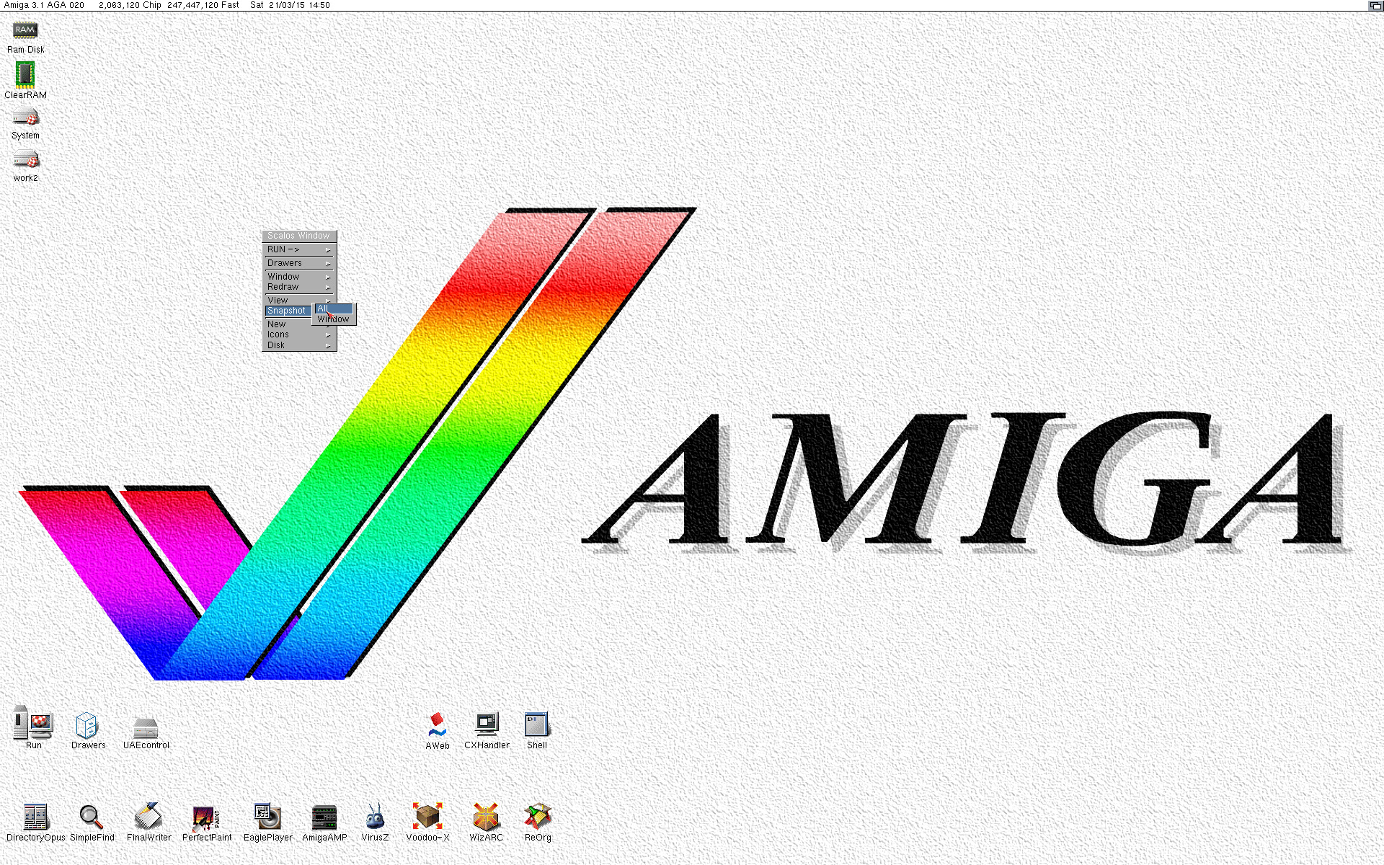Select the UAEcontrol icon

coord(146,728)
